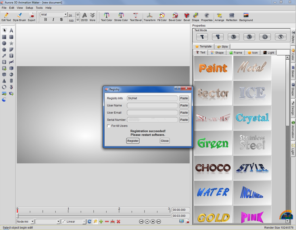Click the Arrange icon
The width and height of the screenshot is (296, 230).
click(x=219, y=17)
